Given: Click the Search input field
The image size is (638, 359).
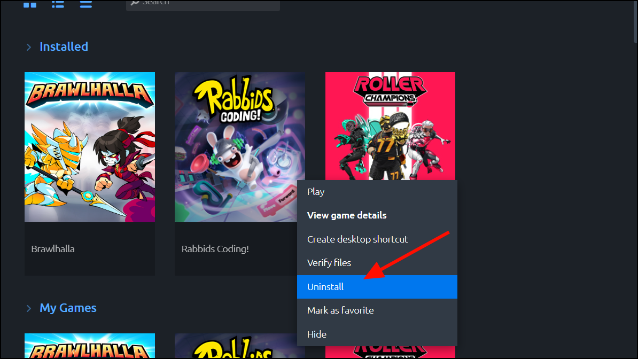Looking at the screenshot, I should click(x=203, y=5).
